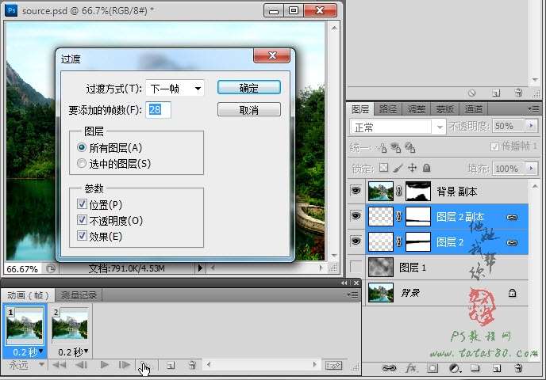Select 图层 1 layer thumbnail
The image size is (546, 380).
(x=381, y=267)
